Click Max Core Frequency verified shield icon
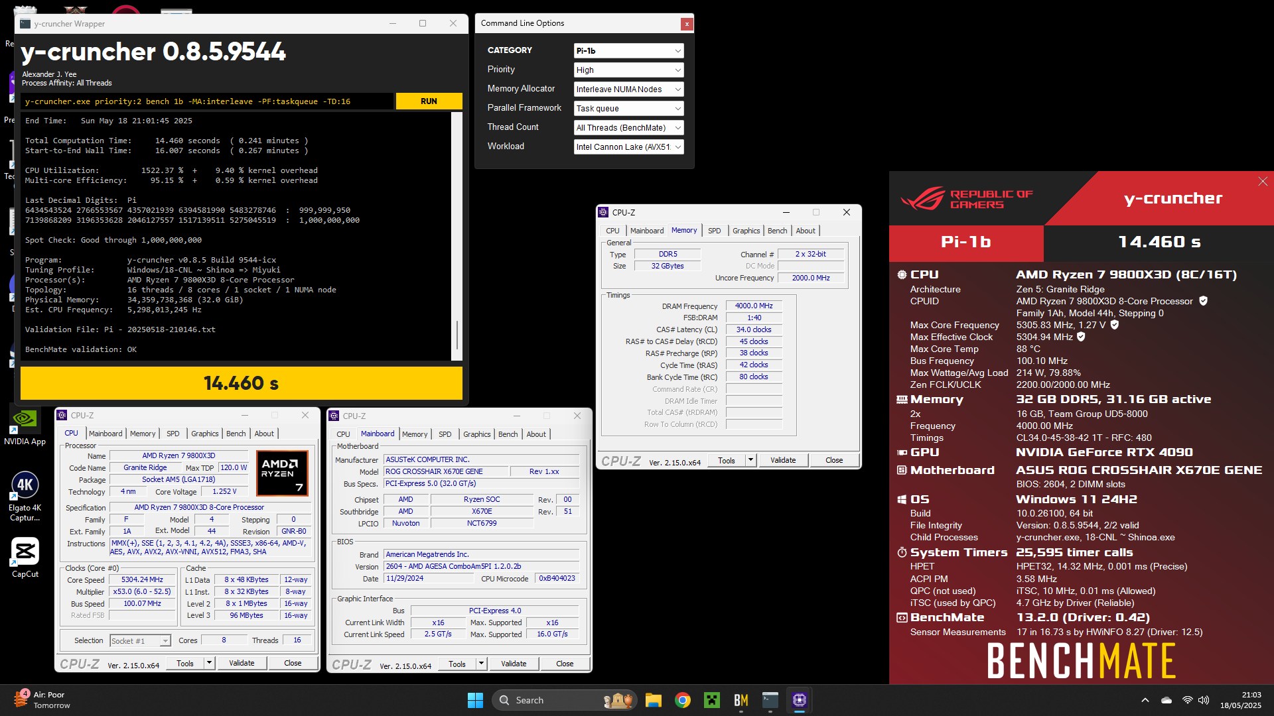1274x716 pixels. 1115,325
